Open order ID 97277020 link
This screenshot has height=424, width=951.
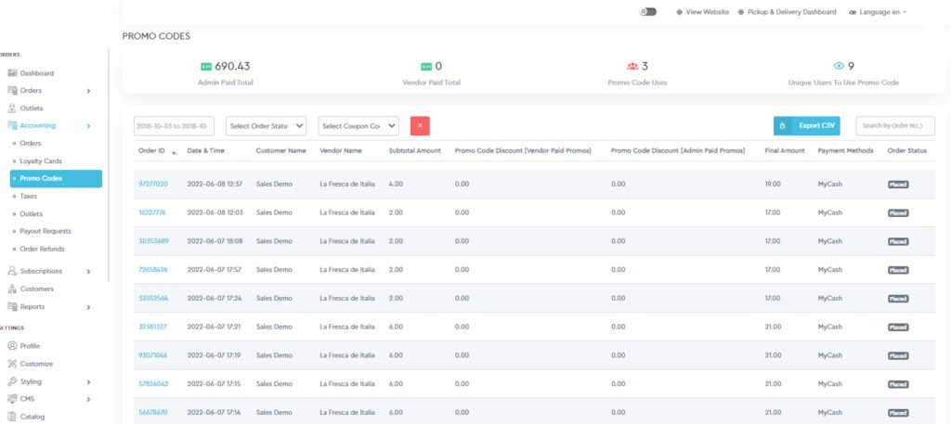tap(152, 184)
